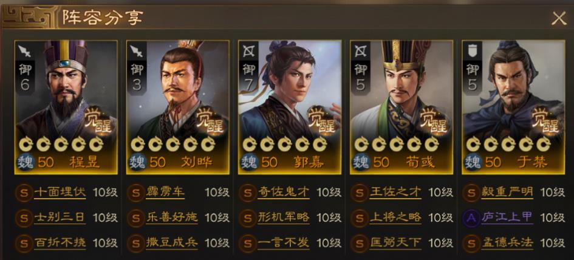This screenshot has height=260, width=574.
Task: Click the A rank icon beside 庐江上甲
Action: click(x=471, y=217)
